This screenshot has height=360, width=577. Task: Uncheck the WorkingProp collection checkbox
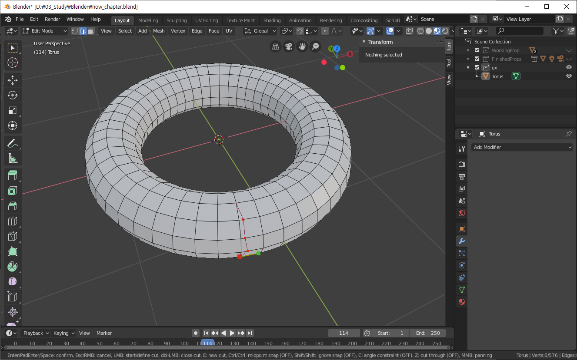[477, 50]
